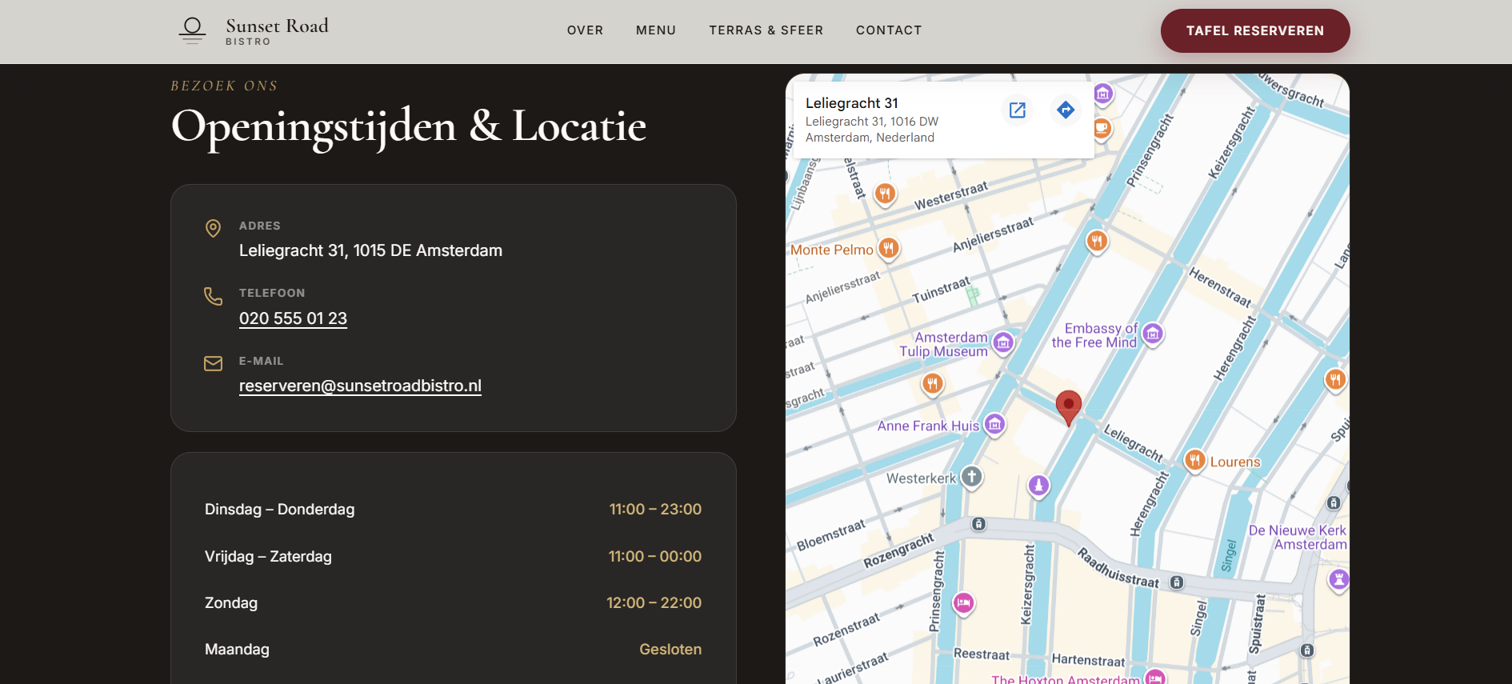Viewport: 1512px width, 684px height.
Task: Open Terras & Sfeer section
Action: point(766,30)
